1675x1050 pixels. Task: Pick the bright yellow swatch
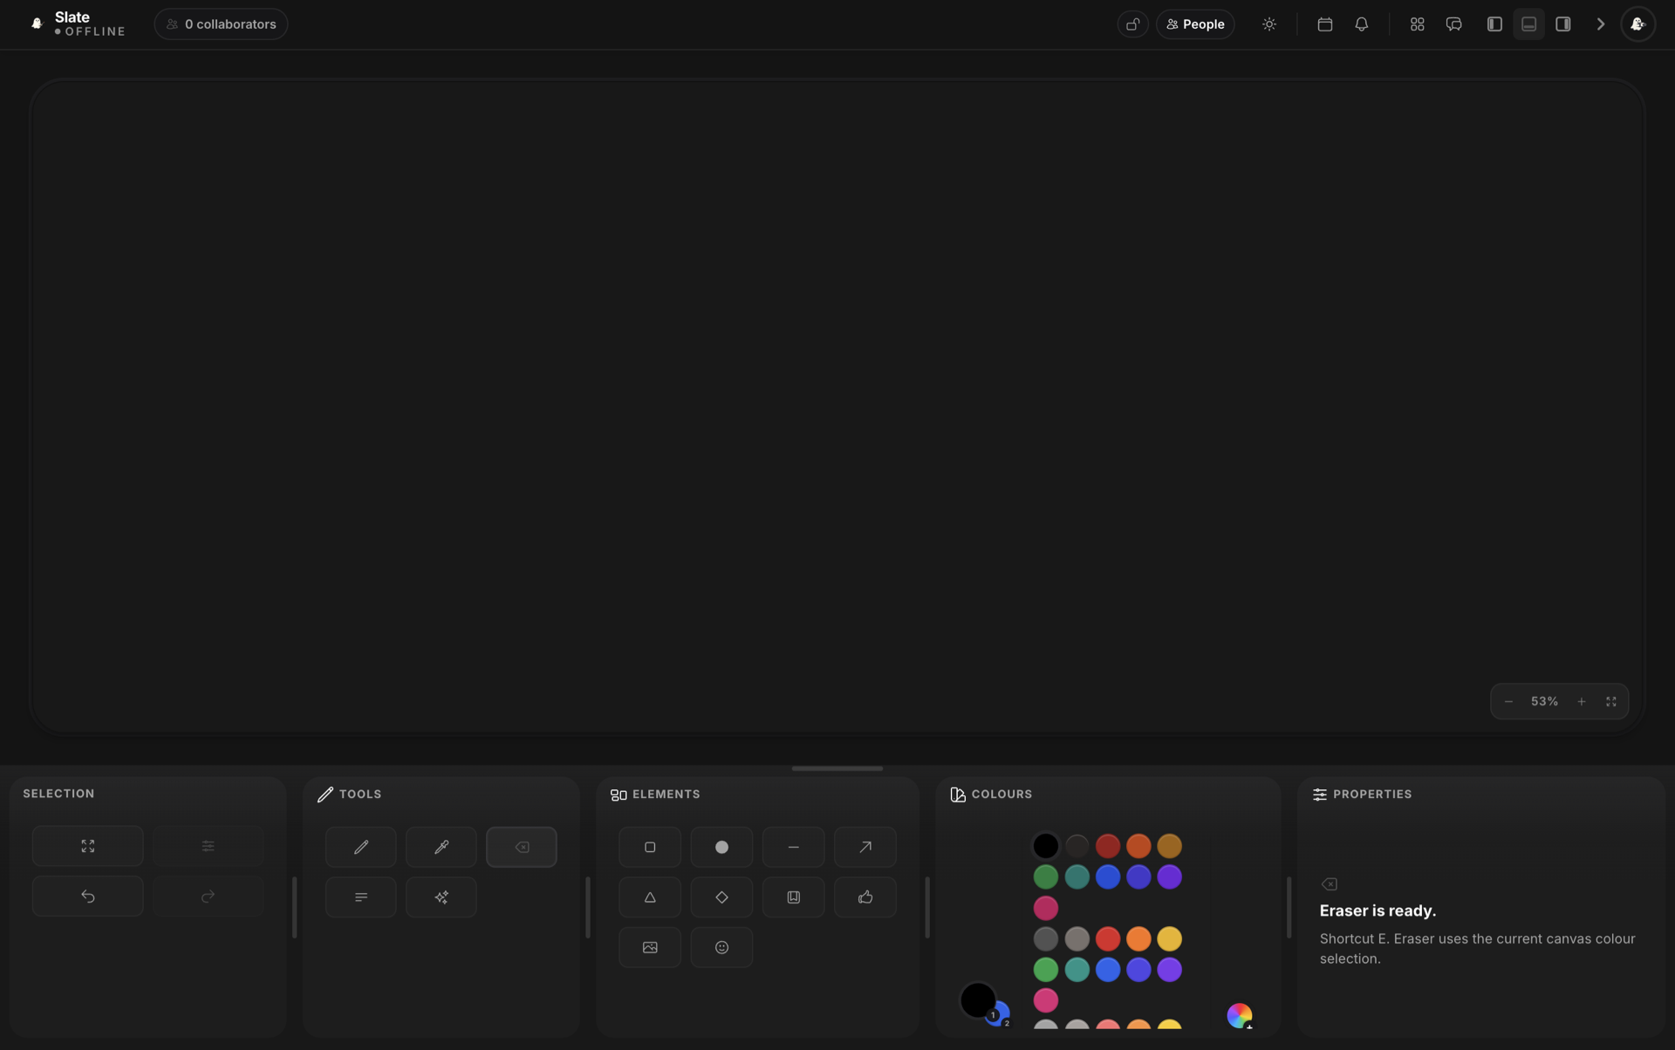[1169, 939]
